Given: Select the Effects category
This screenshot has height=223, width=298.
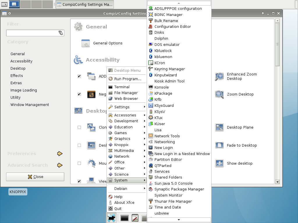Looking at the screenshot, I should tap(17, 76).
